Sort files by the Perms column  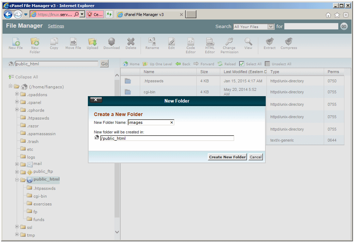click(x=333, y=72)
